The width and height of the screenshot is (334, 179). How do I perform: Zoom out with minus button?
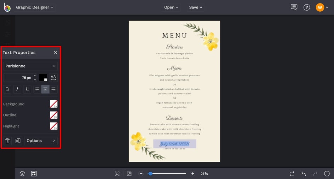click(141, 174)
